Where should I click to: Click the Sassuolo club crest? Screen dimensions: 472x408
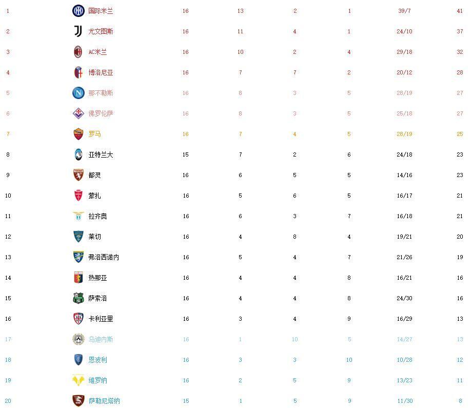click(78, 298)
